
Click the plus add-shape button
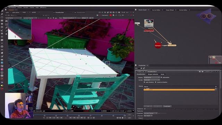148,106
